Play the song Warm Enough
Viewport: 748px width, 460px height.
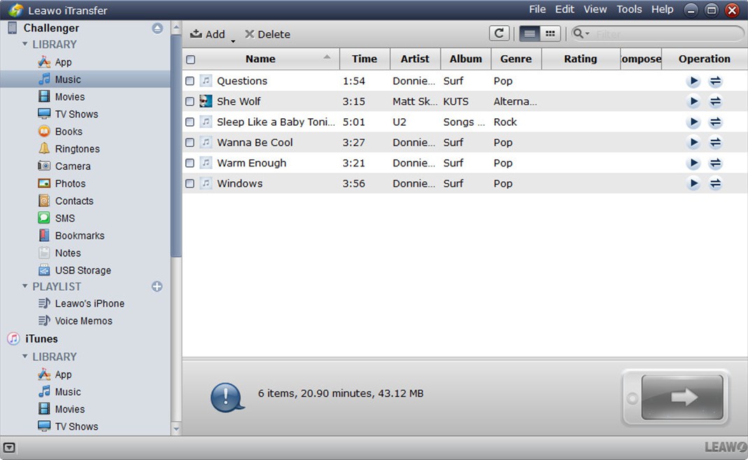pyautogui.click(x=693, y=163)
